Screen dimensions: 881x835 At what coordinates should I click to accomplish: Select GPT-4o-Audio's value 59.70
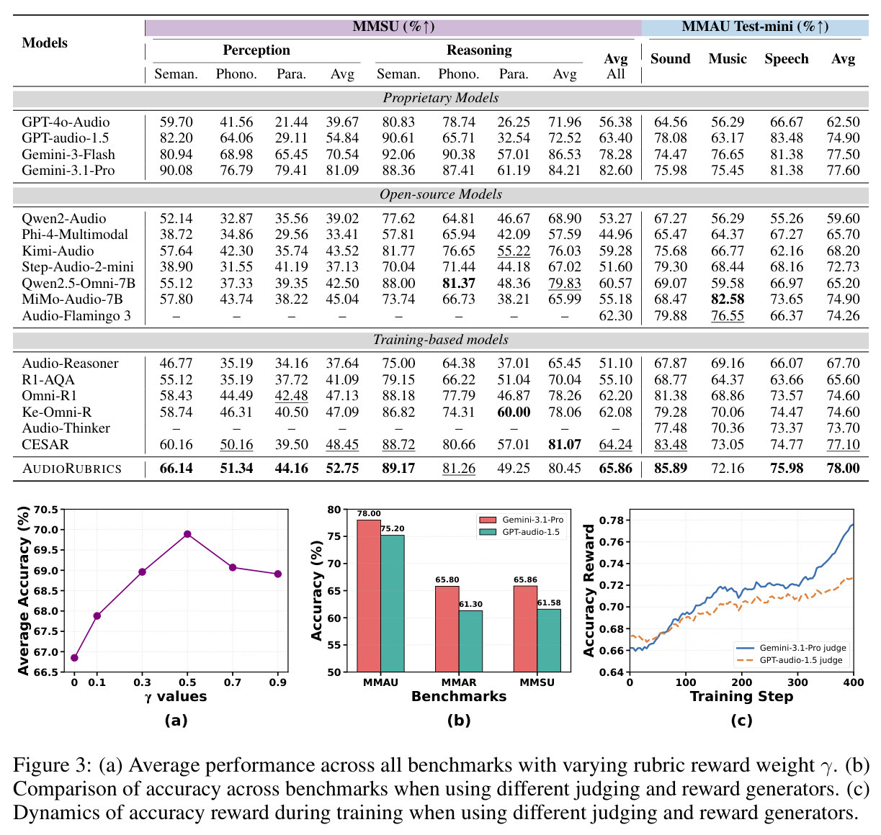(176, 122)
